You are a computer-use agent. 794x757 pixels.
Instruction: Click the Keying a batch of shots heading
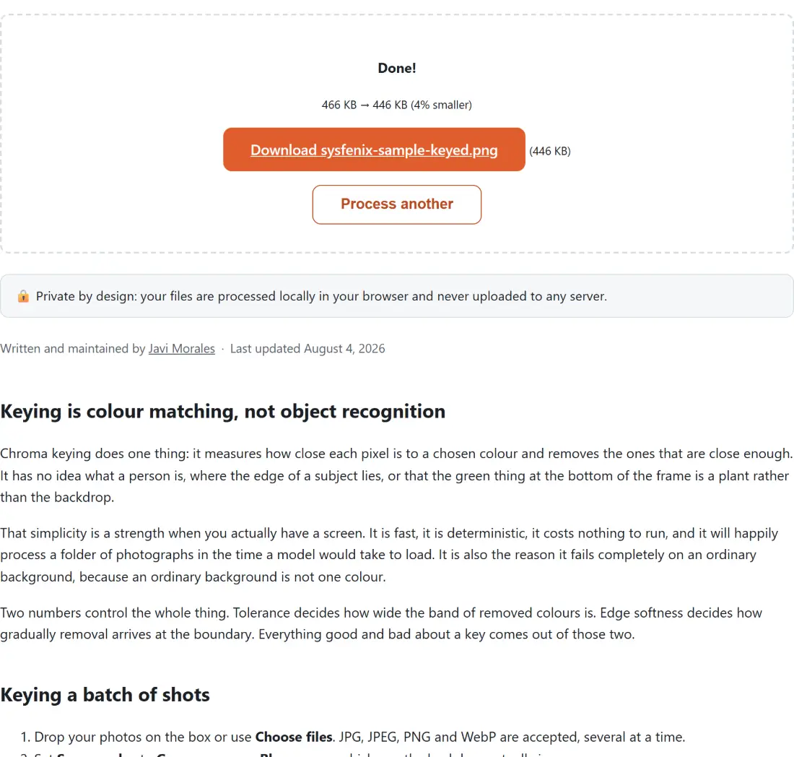105,695
